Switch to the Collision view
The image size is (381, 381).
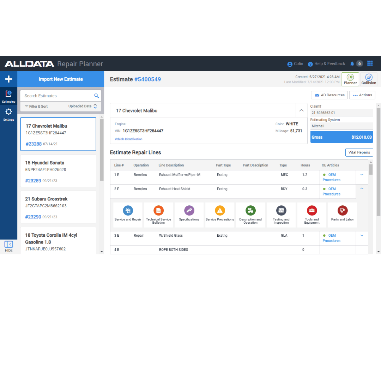pos(369,79)
